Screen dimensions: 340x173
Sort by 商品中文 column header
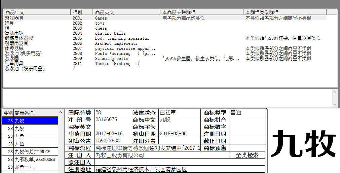click(x=37, y=12)
